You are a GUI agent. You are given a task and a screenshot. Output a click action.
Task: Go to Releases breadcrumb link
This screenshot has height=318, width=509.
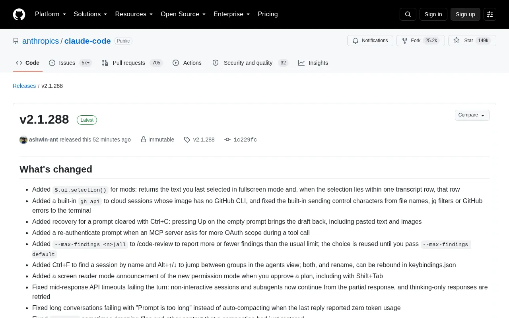(x=24, y=86)
